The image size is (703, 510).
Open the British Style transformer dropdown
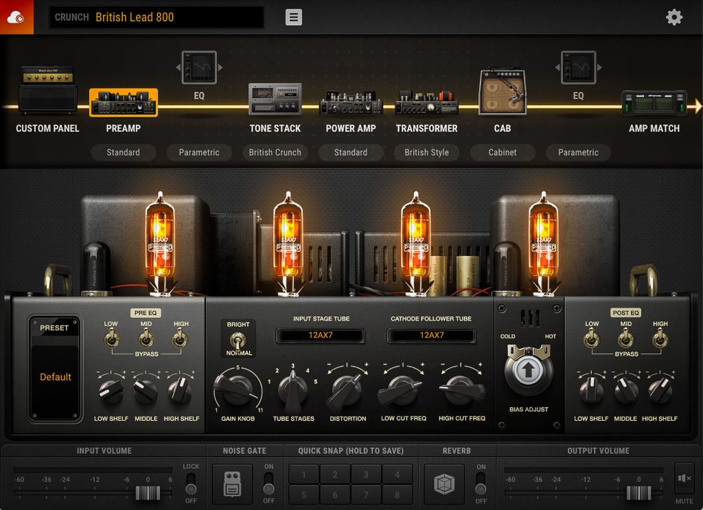point(426,152)
